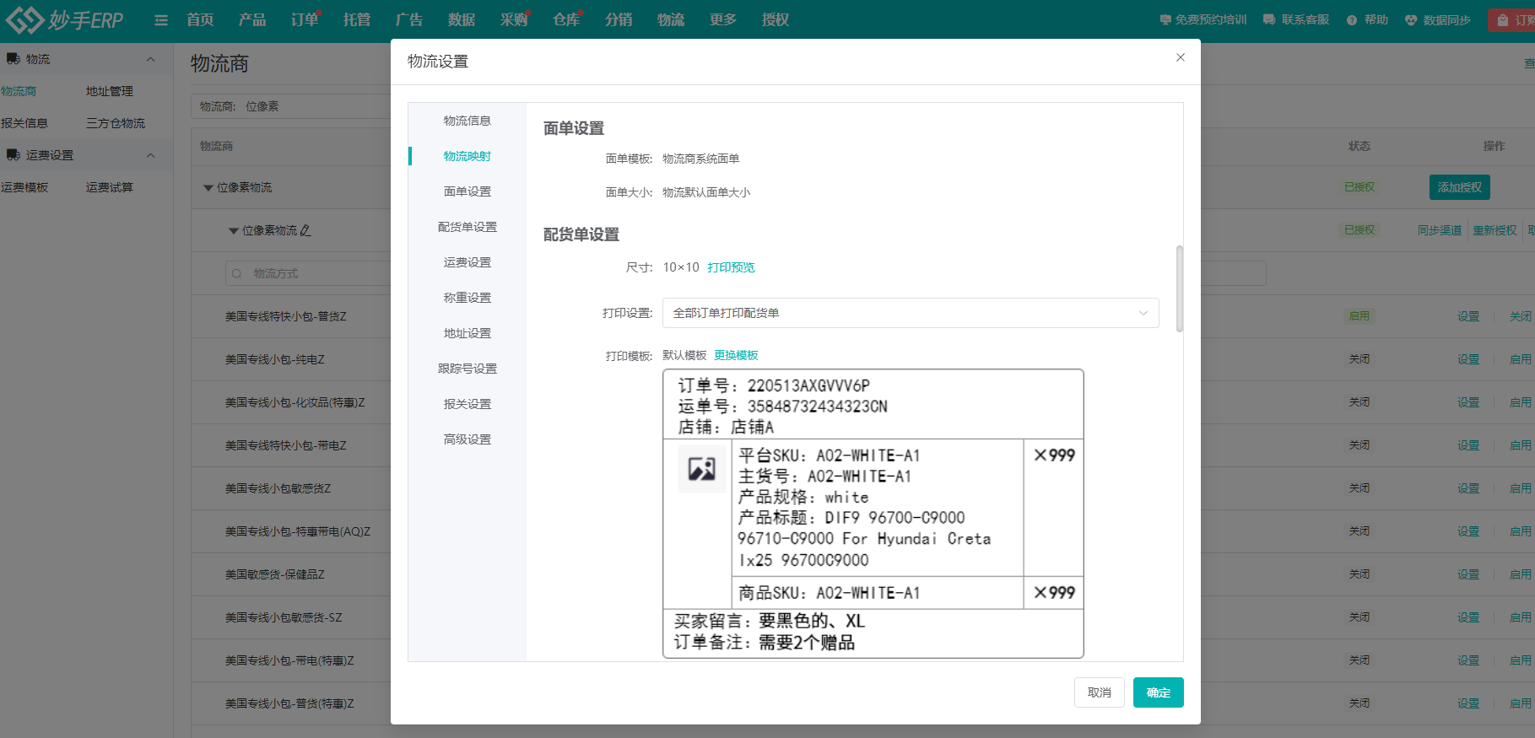Image resolution: width=1535 pixels, height=738 pixels.
Task: Click the 数据同步 icon in header
Action: point(1411,20)
